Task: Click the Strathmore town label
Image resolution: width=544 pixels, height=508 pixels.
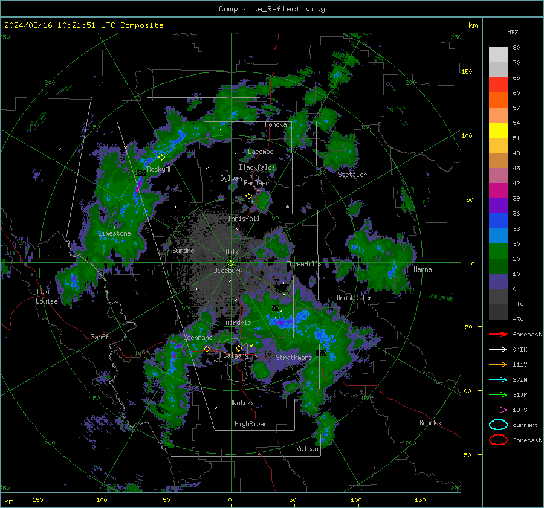Action: [x=294, y=358]
